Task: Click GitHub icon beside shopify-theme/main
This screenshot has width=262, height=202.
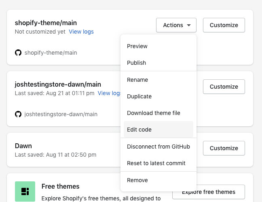Action: (18, 53)
